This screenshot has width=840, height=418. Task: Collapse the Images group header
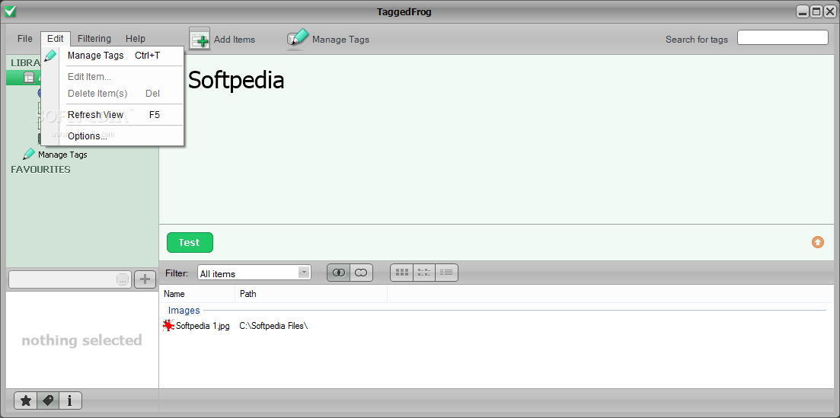click(x=184, y=311)
